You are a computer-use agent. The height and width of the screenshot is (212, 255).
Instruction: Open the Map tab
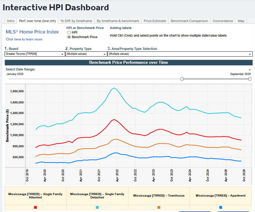(x=241, y=21)
